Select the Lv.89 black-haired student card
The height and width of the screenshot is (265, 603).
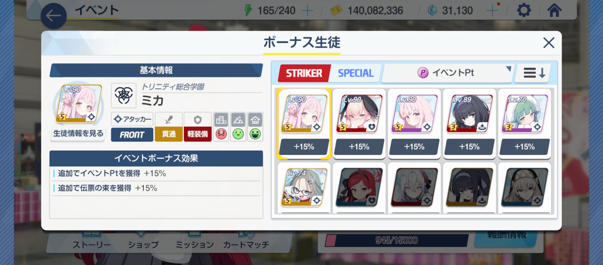pos(469,124)
